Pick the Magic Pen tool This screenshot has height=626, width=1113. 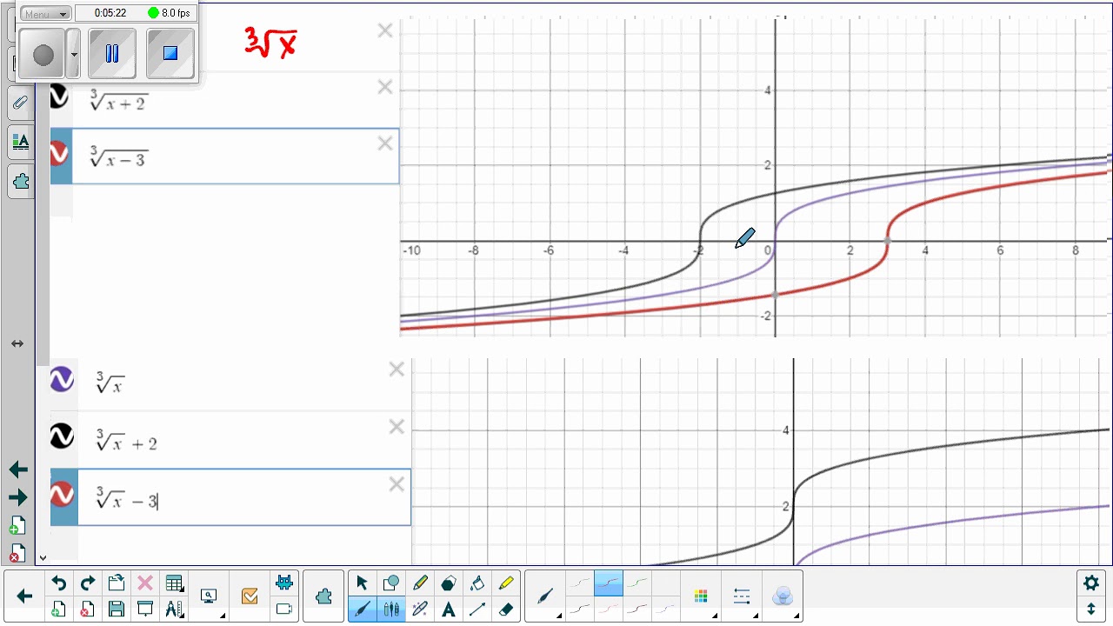pyautogui.click(x=420, y=609)
